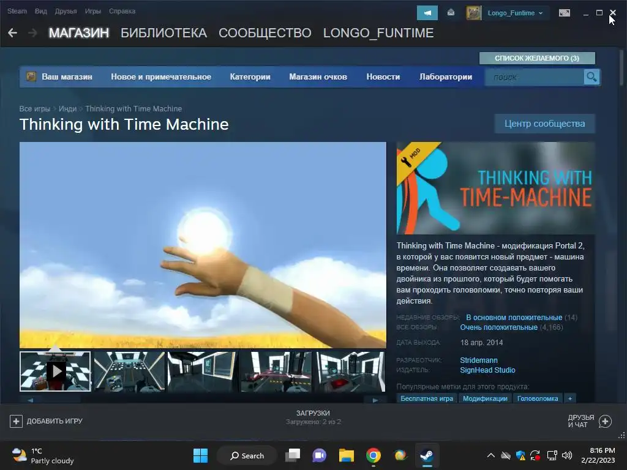Open the Steam announcements megaphone icon
Image resolution: width=627 pixels, height=470 pixels.
click(427, 13)
